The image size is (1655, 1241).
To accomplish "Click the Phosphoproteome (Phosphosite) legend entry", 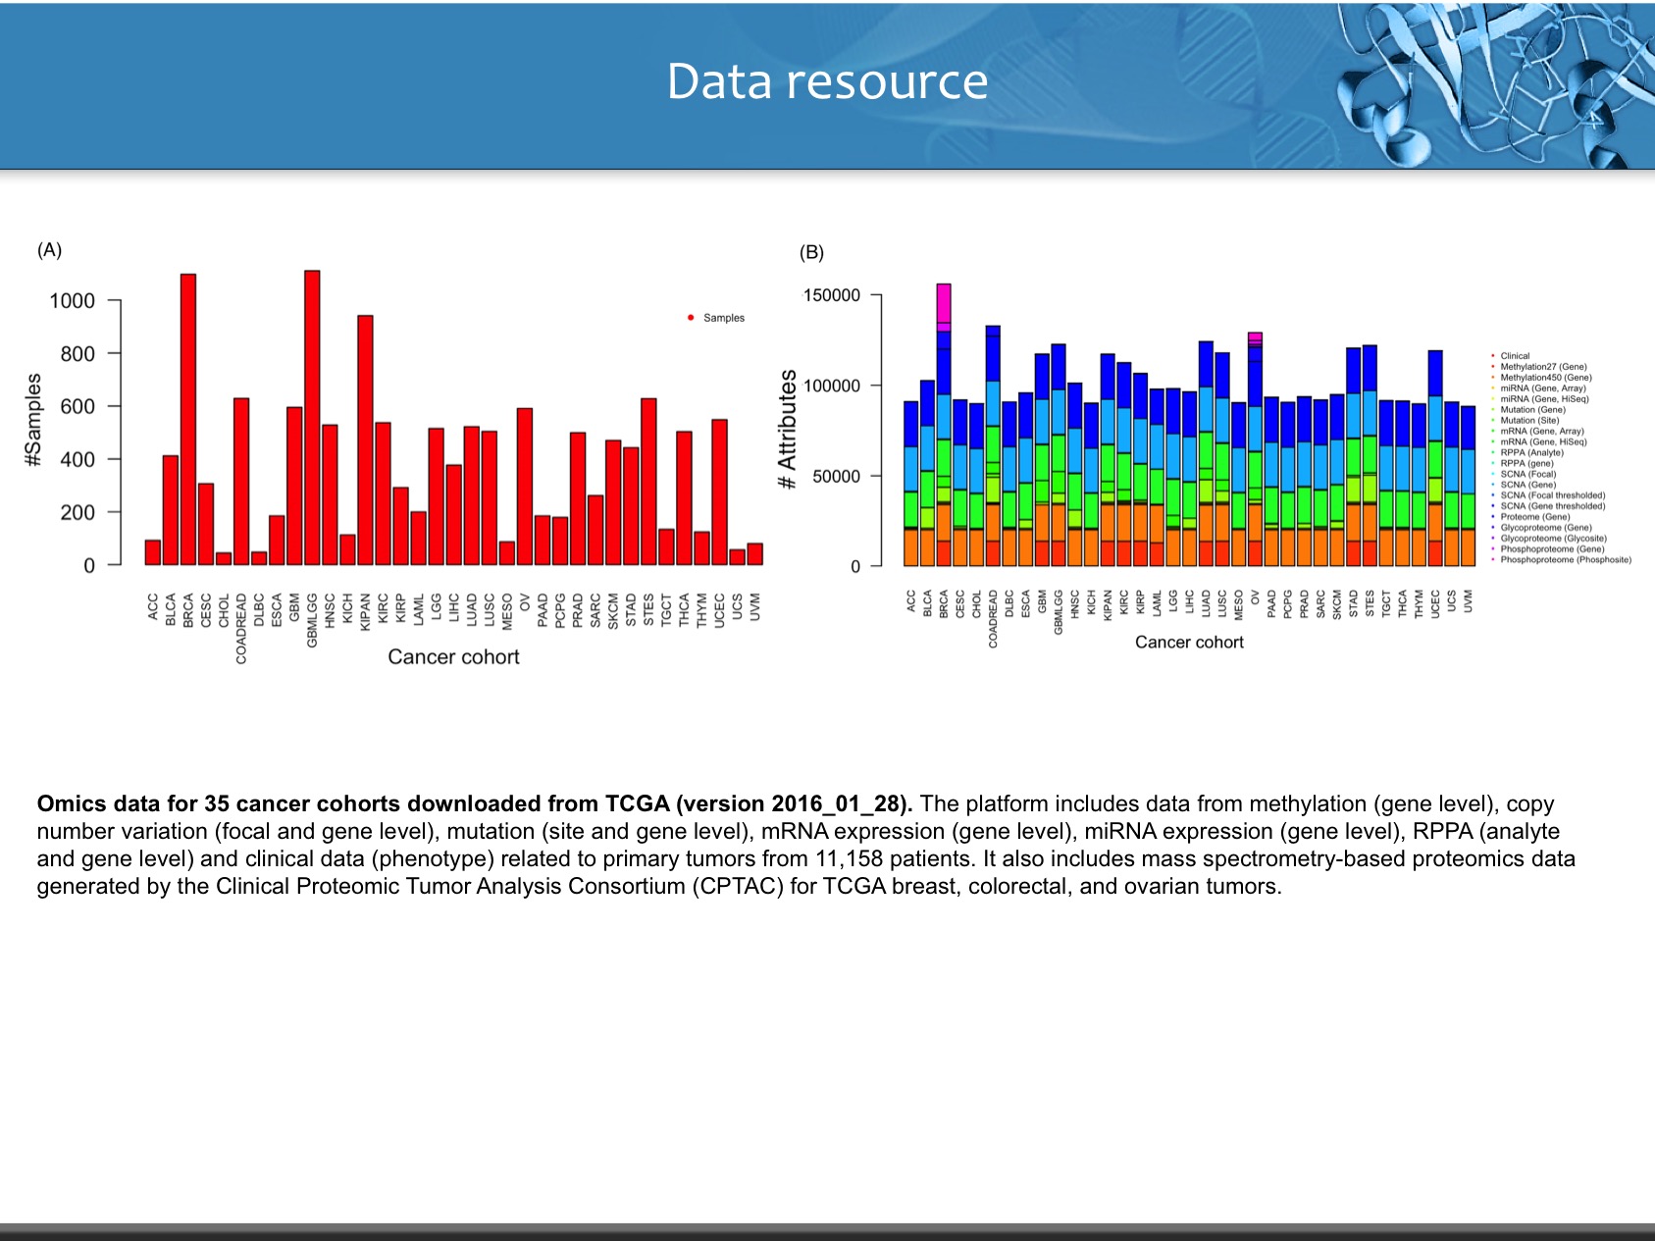I will pos(1565,560).
